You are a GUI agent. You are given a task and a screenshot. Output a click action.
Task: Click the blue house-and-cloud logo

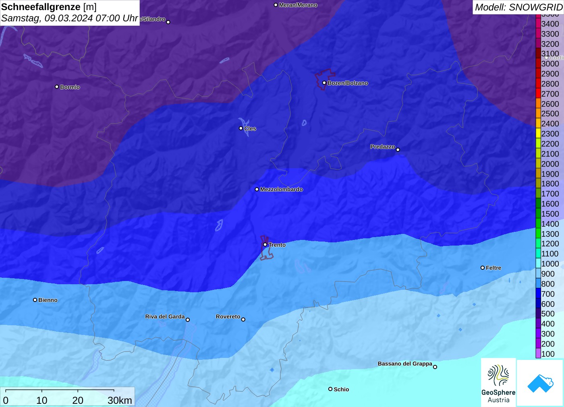pyautogui.click(x=540, y=383)
